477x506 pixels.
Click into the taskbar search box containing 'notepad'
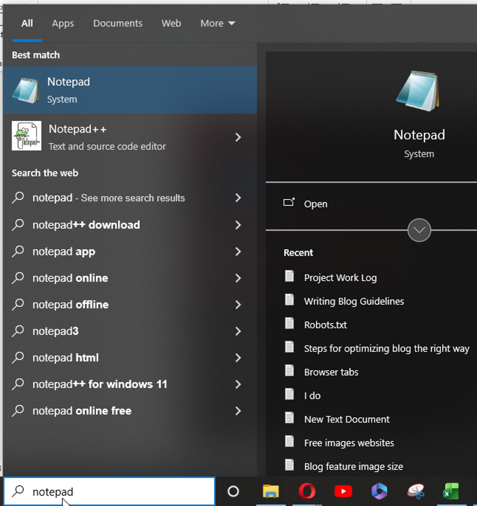(109, 491)
